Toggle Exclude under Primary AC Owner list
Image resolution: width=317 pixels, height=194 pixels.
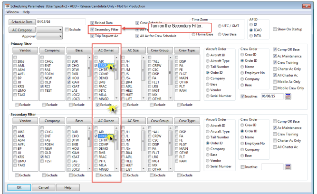coord(98,105)
